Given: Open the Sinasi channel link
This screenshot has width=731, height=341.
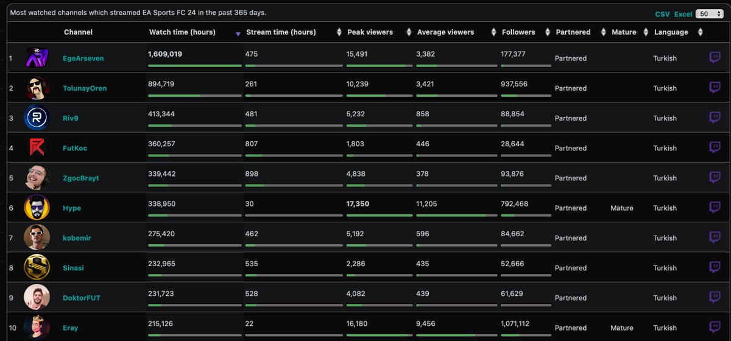Looking at the screenshot, I should 74,268.
